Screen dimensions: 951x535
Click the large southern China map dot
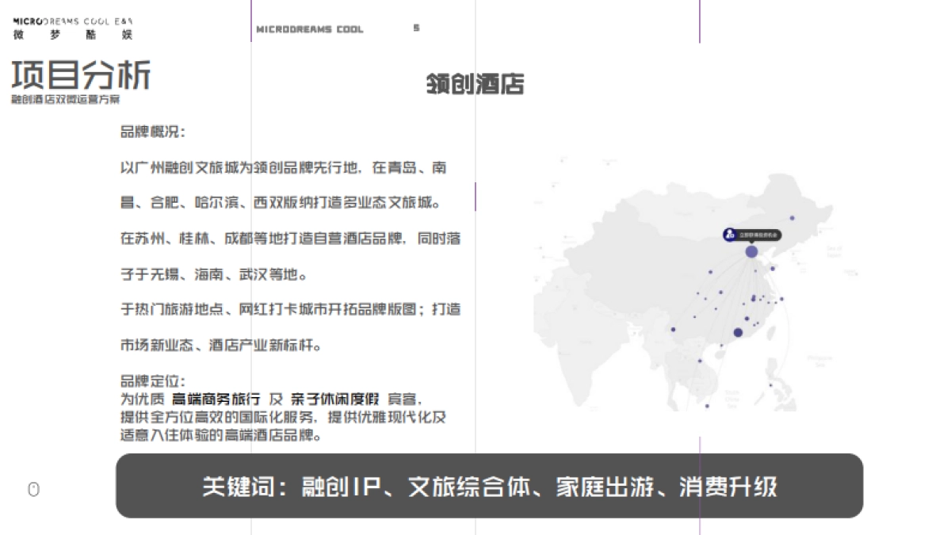click(x=738, y=332)
